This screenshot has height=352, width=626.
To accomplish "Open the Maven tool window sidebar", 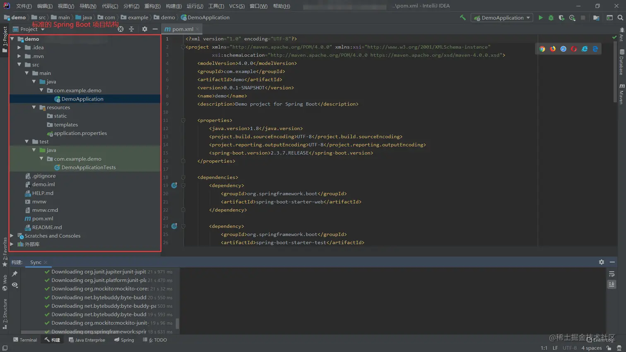I will coord(622,93).
